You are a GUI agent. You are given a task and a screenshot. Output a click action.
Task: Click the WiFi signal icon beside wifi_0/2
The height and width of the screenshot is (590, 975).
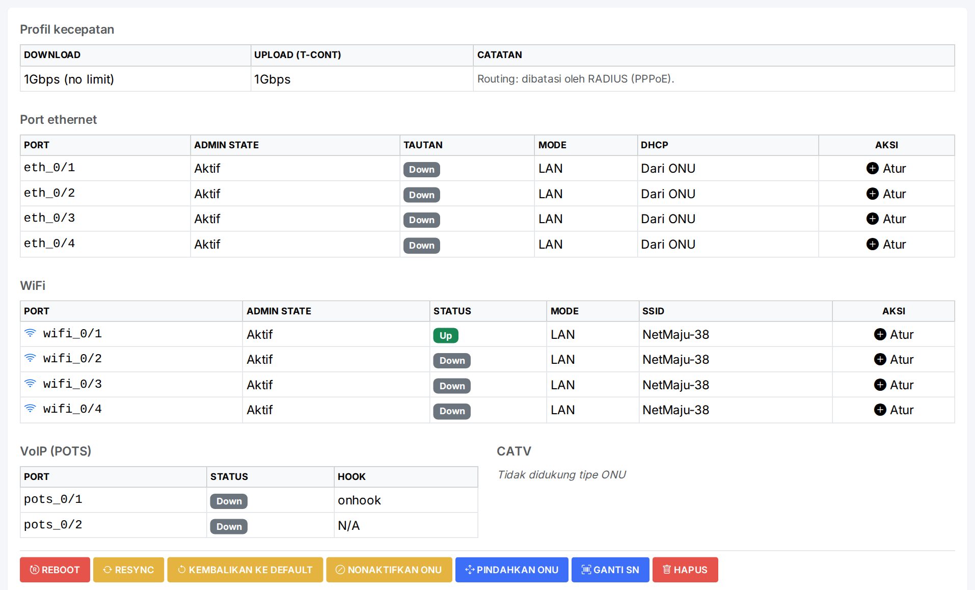point(30,358)
